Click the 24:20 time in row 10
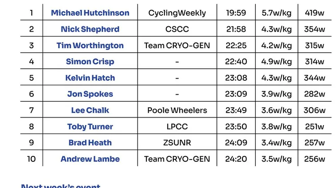 tap(236, 159)
